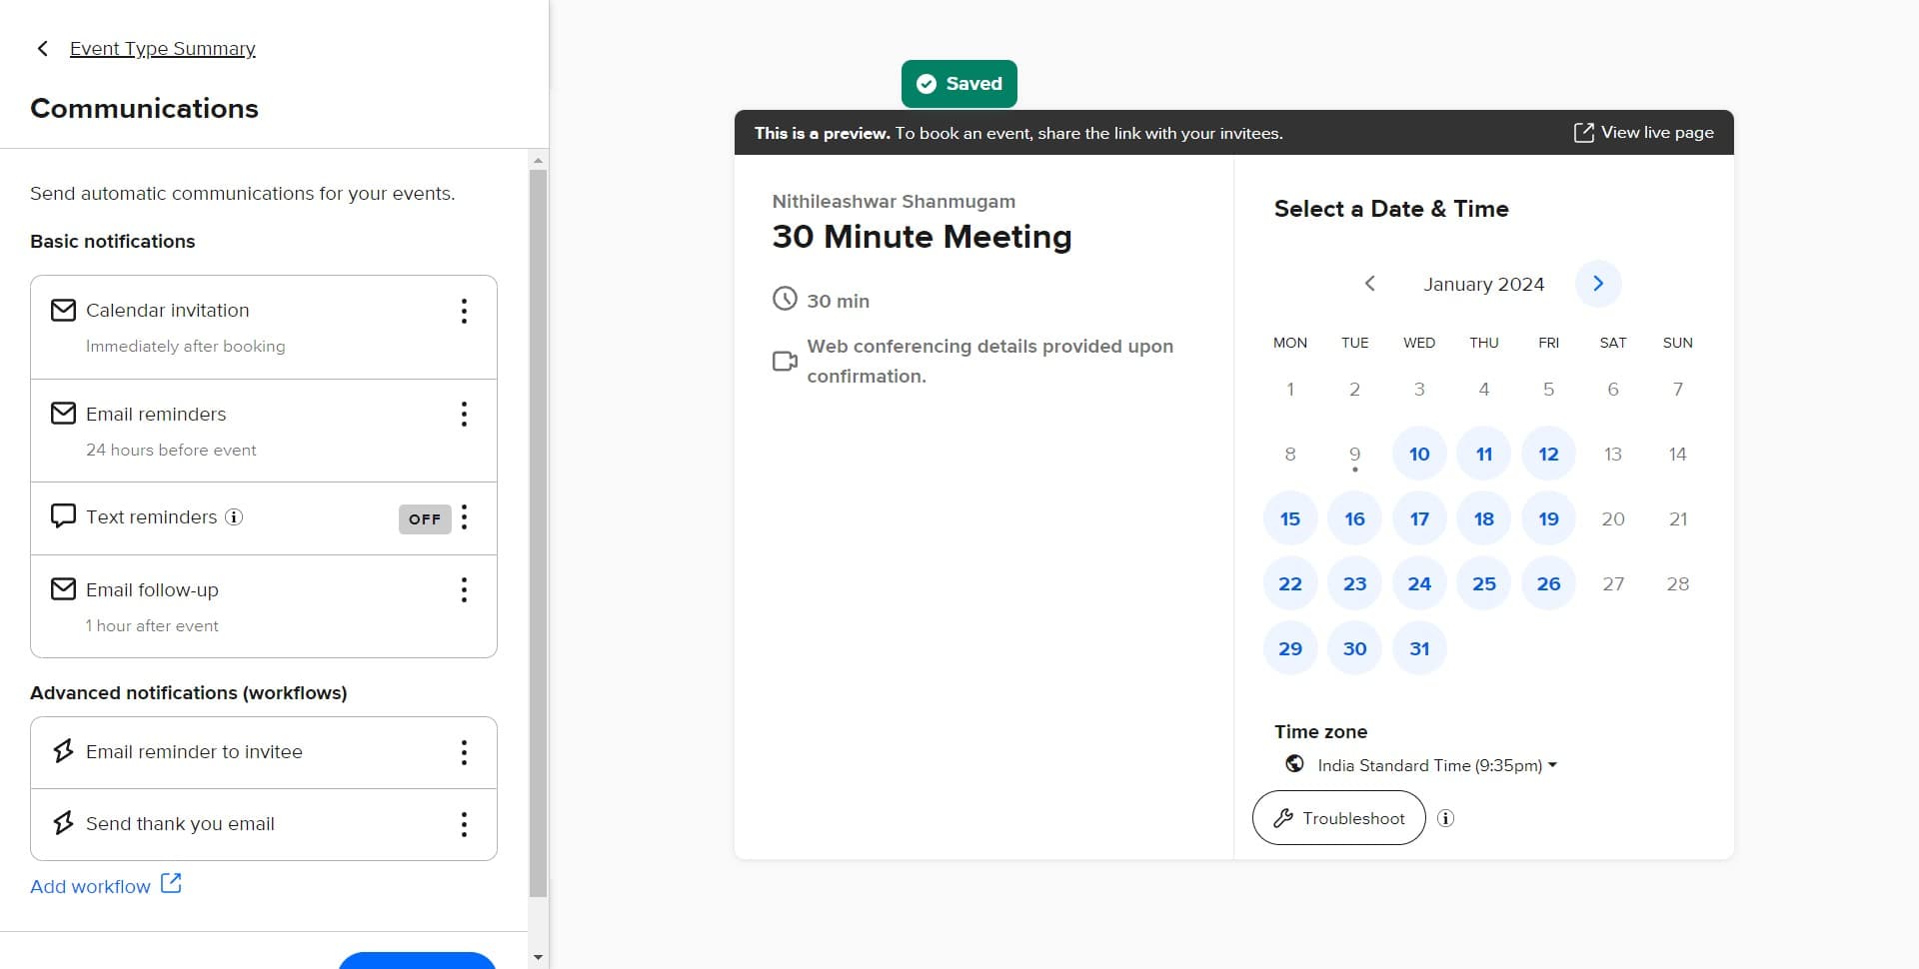This screenshot has height=969, width=1919.
Task: Select the Text reminders chat bubble icon
Action: coord(63,515)
